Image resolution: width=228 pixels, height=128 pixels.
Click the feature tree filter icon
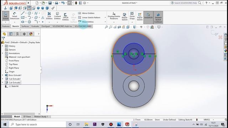click(3, 38)
